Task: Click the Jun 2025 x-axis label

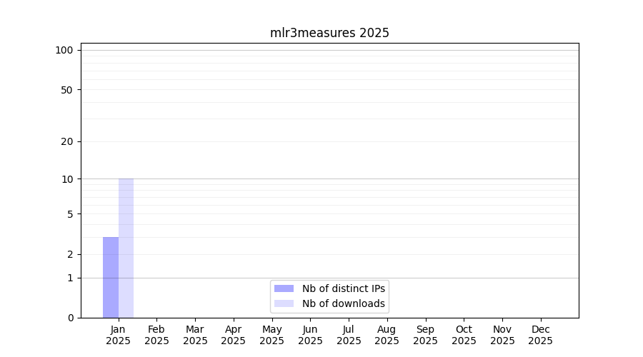Action: (x=310, y=335)
